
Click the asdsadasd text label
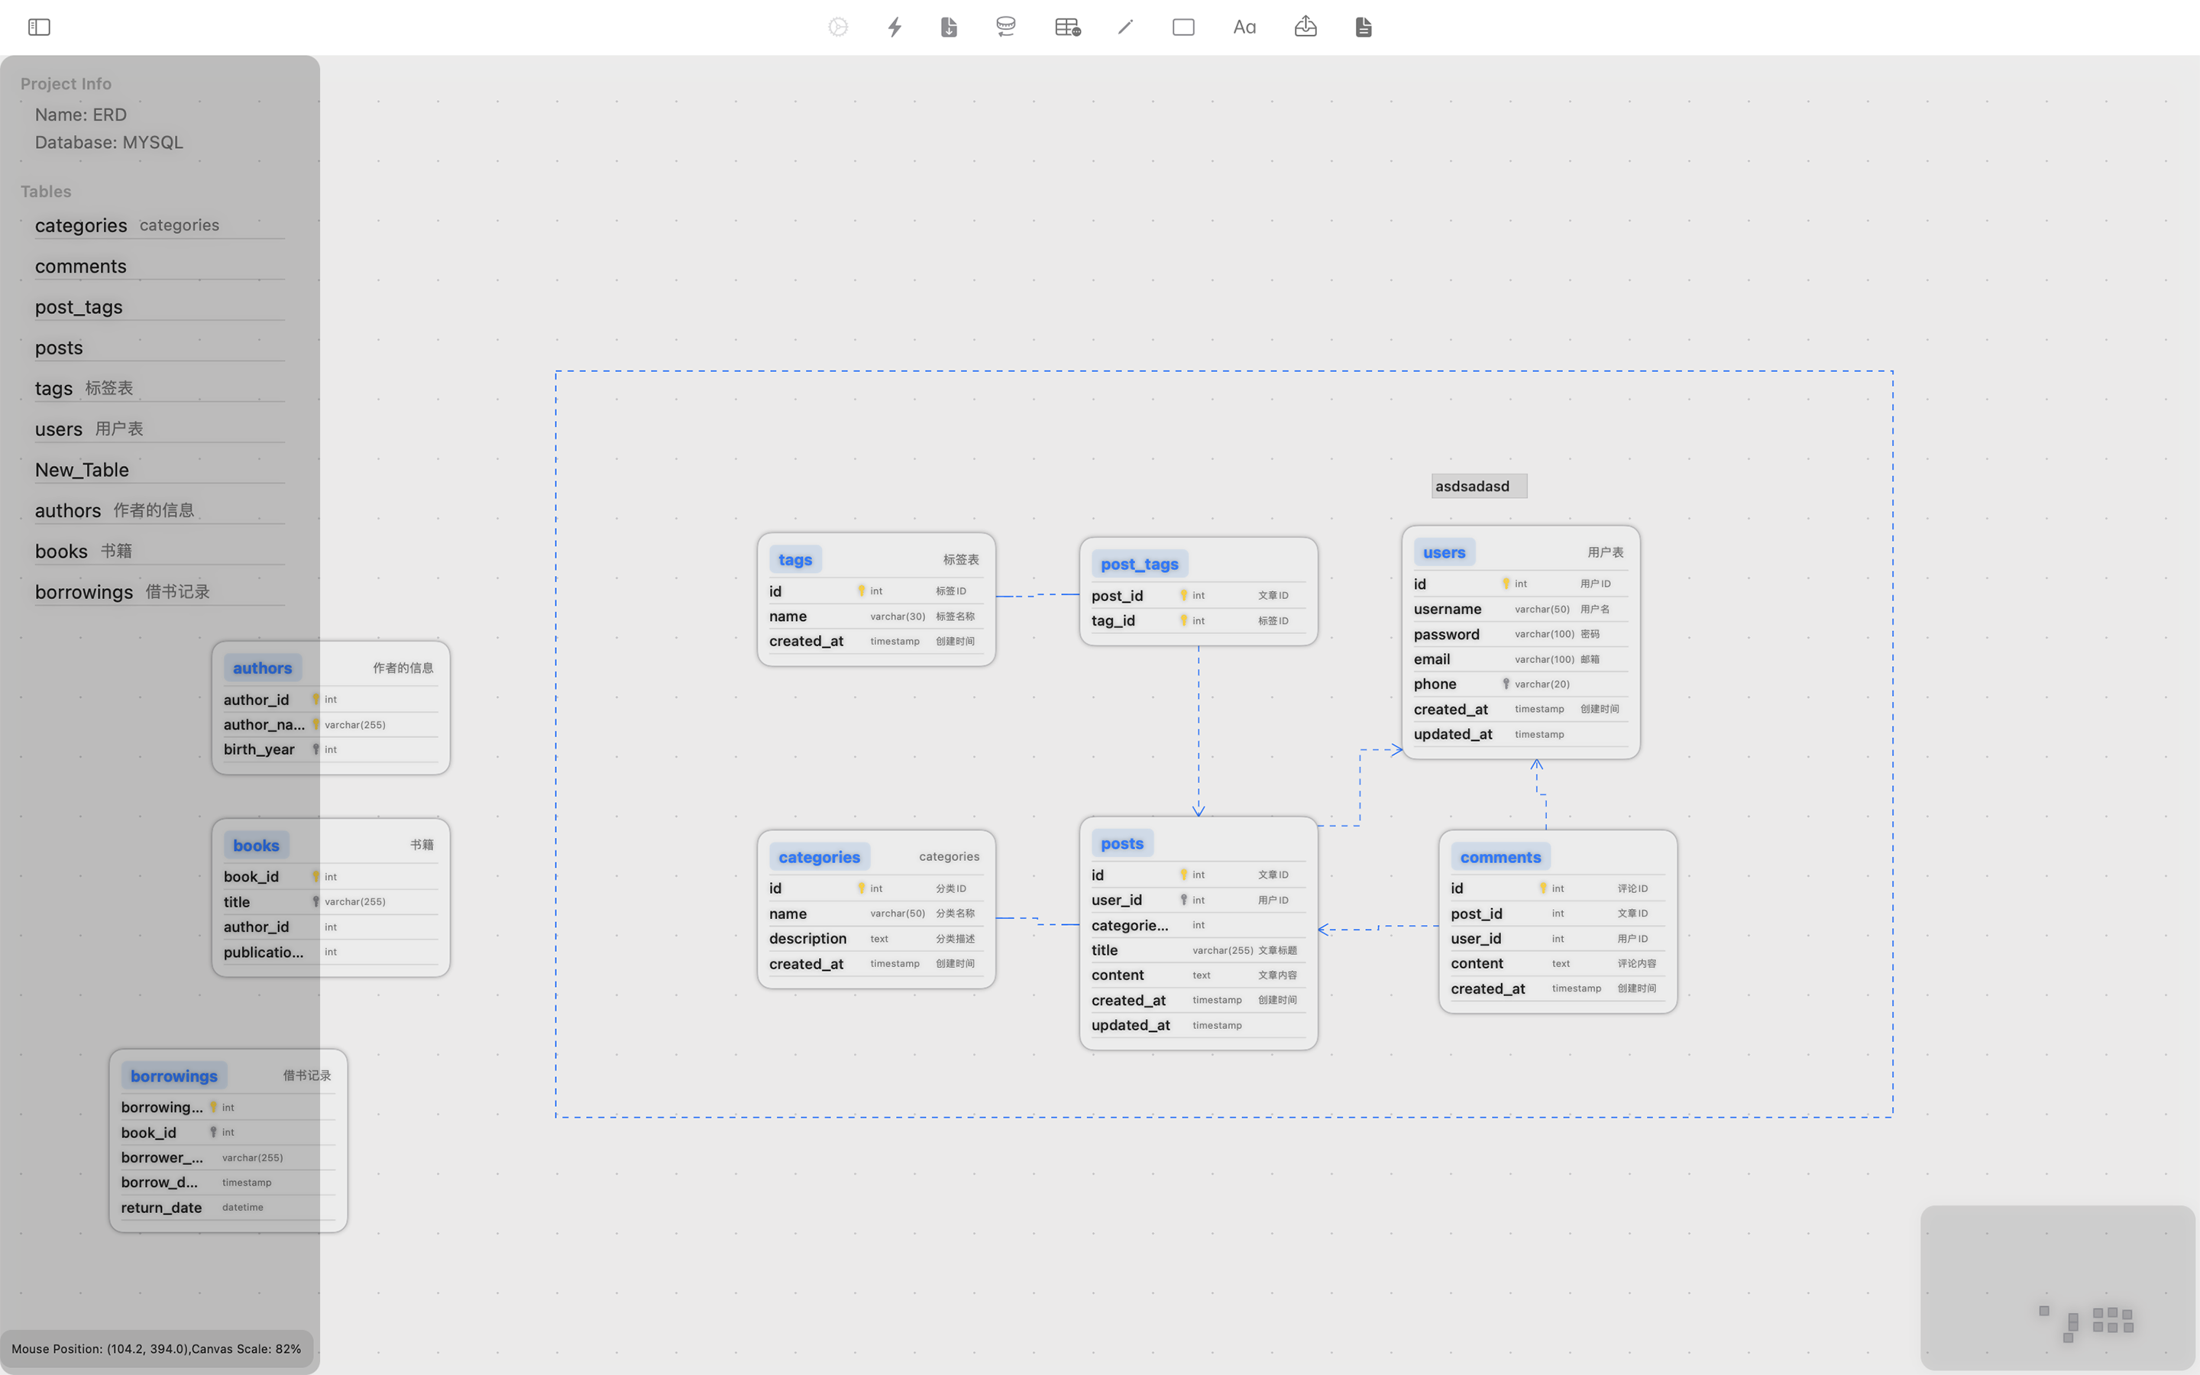[1479, 487]
